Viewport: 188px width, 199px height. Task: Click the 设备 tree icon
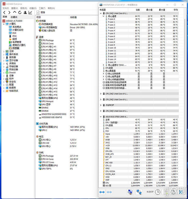coord(7,76)
